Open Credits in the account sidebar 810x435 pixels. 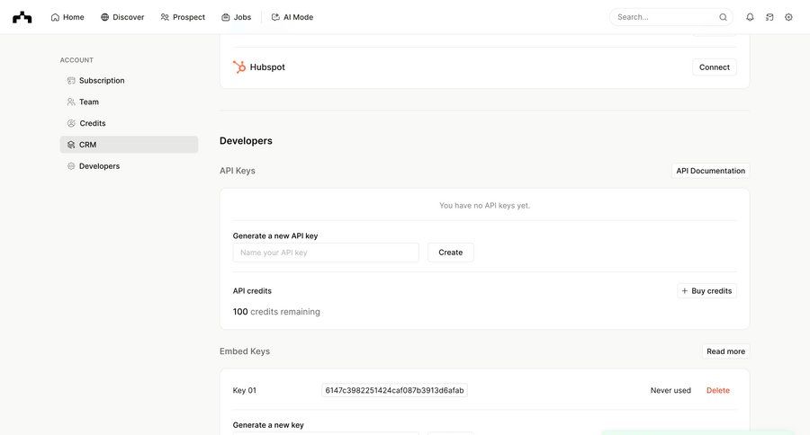pos(129,123)
